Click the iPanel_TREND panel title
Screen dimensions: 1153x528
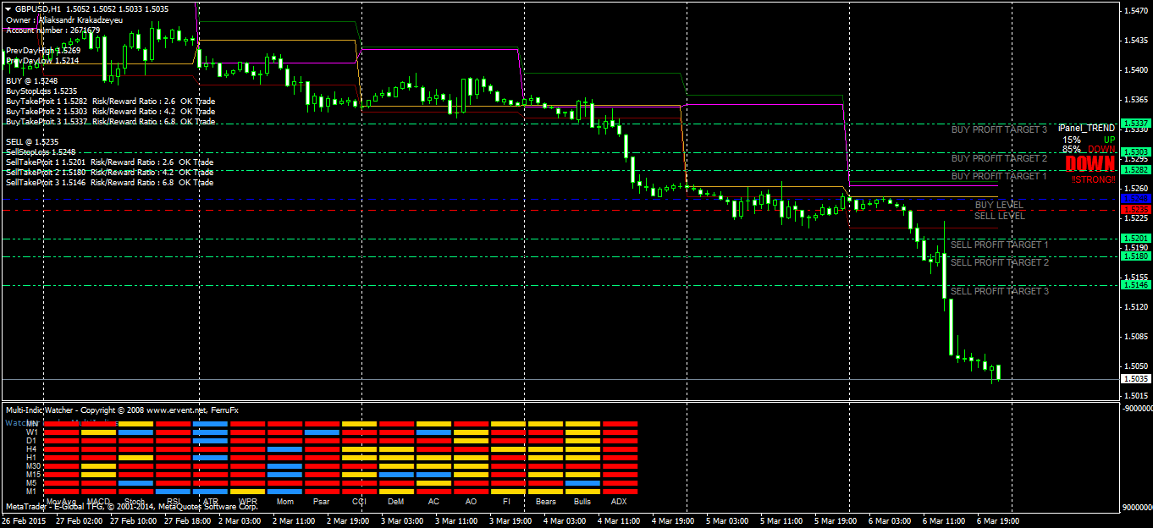(1086, 128)
